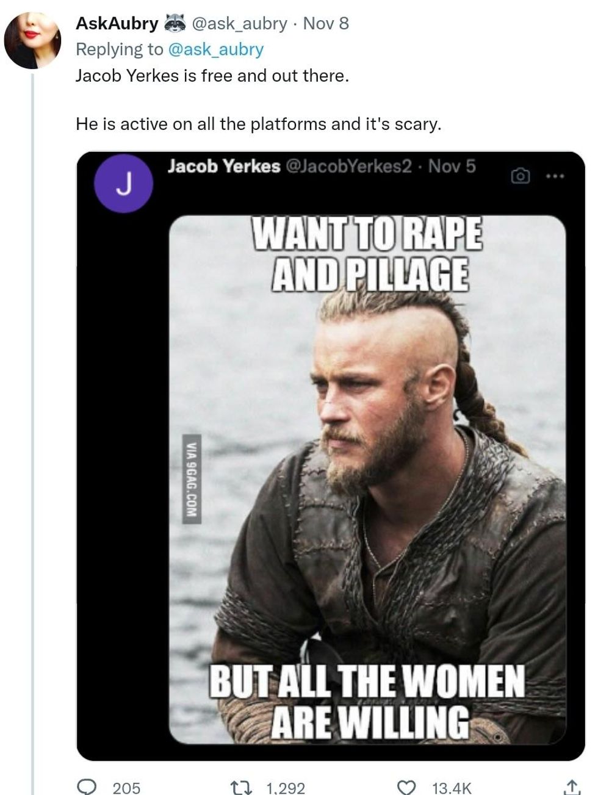Click the camera icon in embedded tweet
Image resolution: width=598 pixels, height=795 pixels.
tap(520, 176)
